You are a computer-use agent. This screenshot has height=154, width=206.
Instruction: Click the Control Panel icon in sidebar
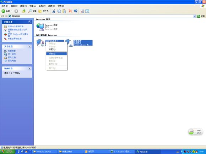coord(5,51)
